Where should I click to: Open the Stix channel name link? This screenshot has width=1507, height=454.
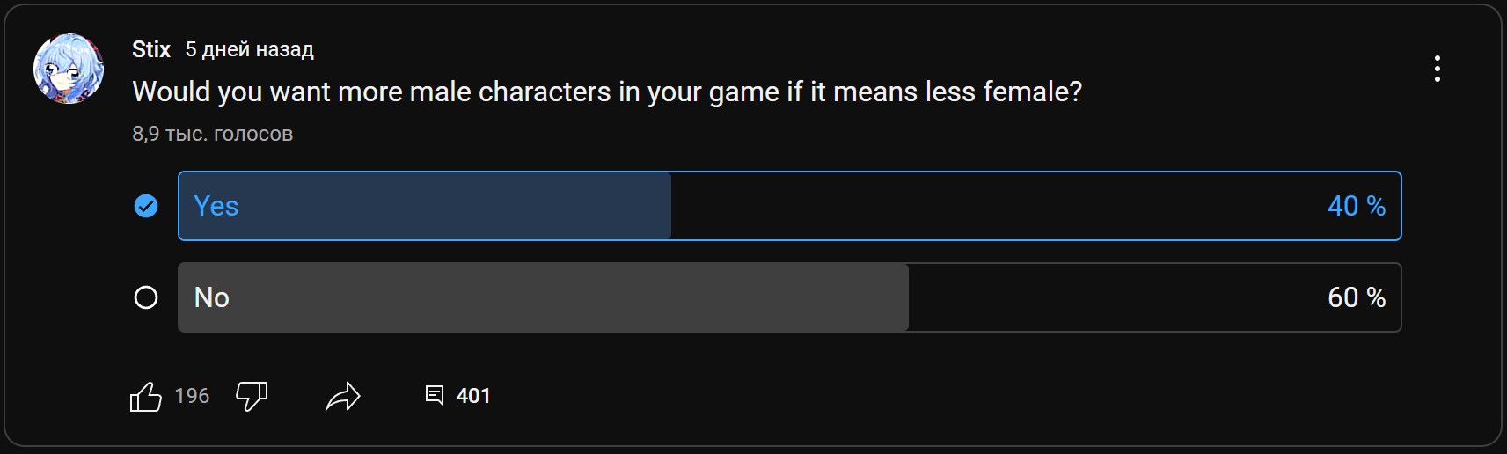pyautogui.click(x=151, y=49)
